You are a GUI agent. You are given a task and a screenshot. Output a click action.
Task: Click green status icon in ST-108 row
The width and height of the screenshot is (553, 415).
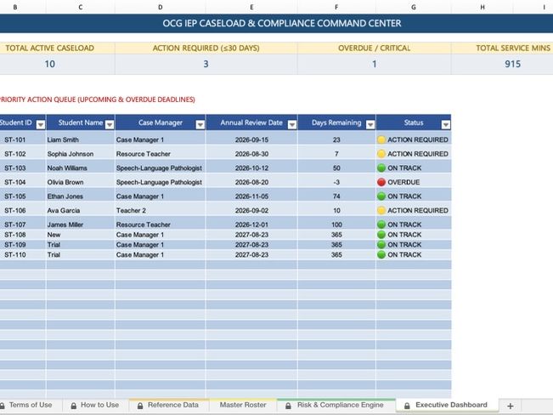tap(381, 235)
